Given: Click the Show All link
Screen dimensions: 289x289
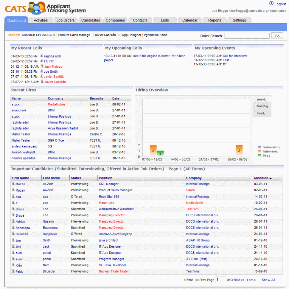Looking at the screenshot, I should 268,280.
